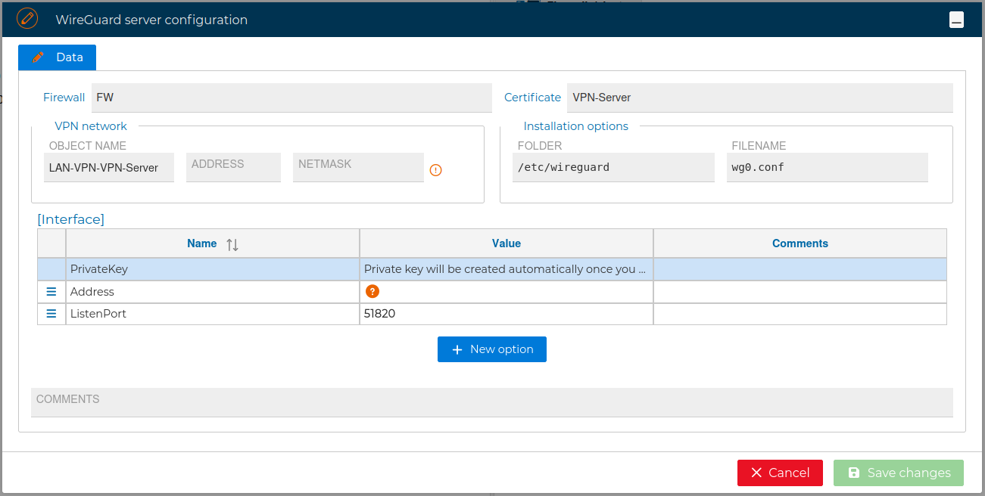Viewport: 985px width, 496px height.
Task: Open the ListenPort row hamburger menu
Action: [x=51, y=314]
